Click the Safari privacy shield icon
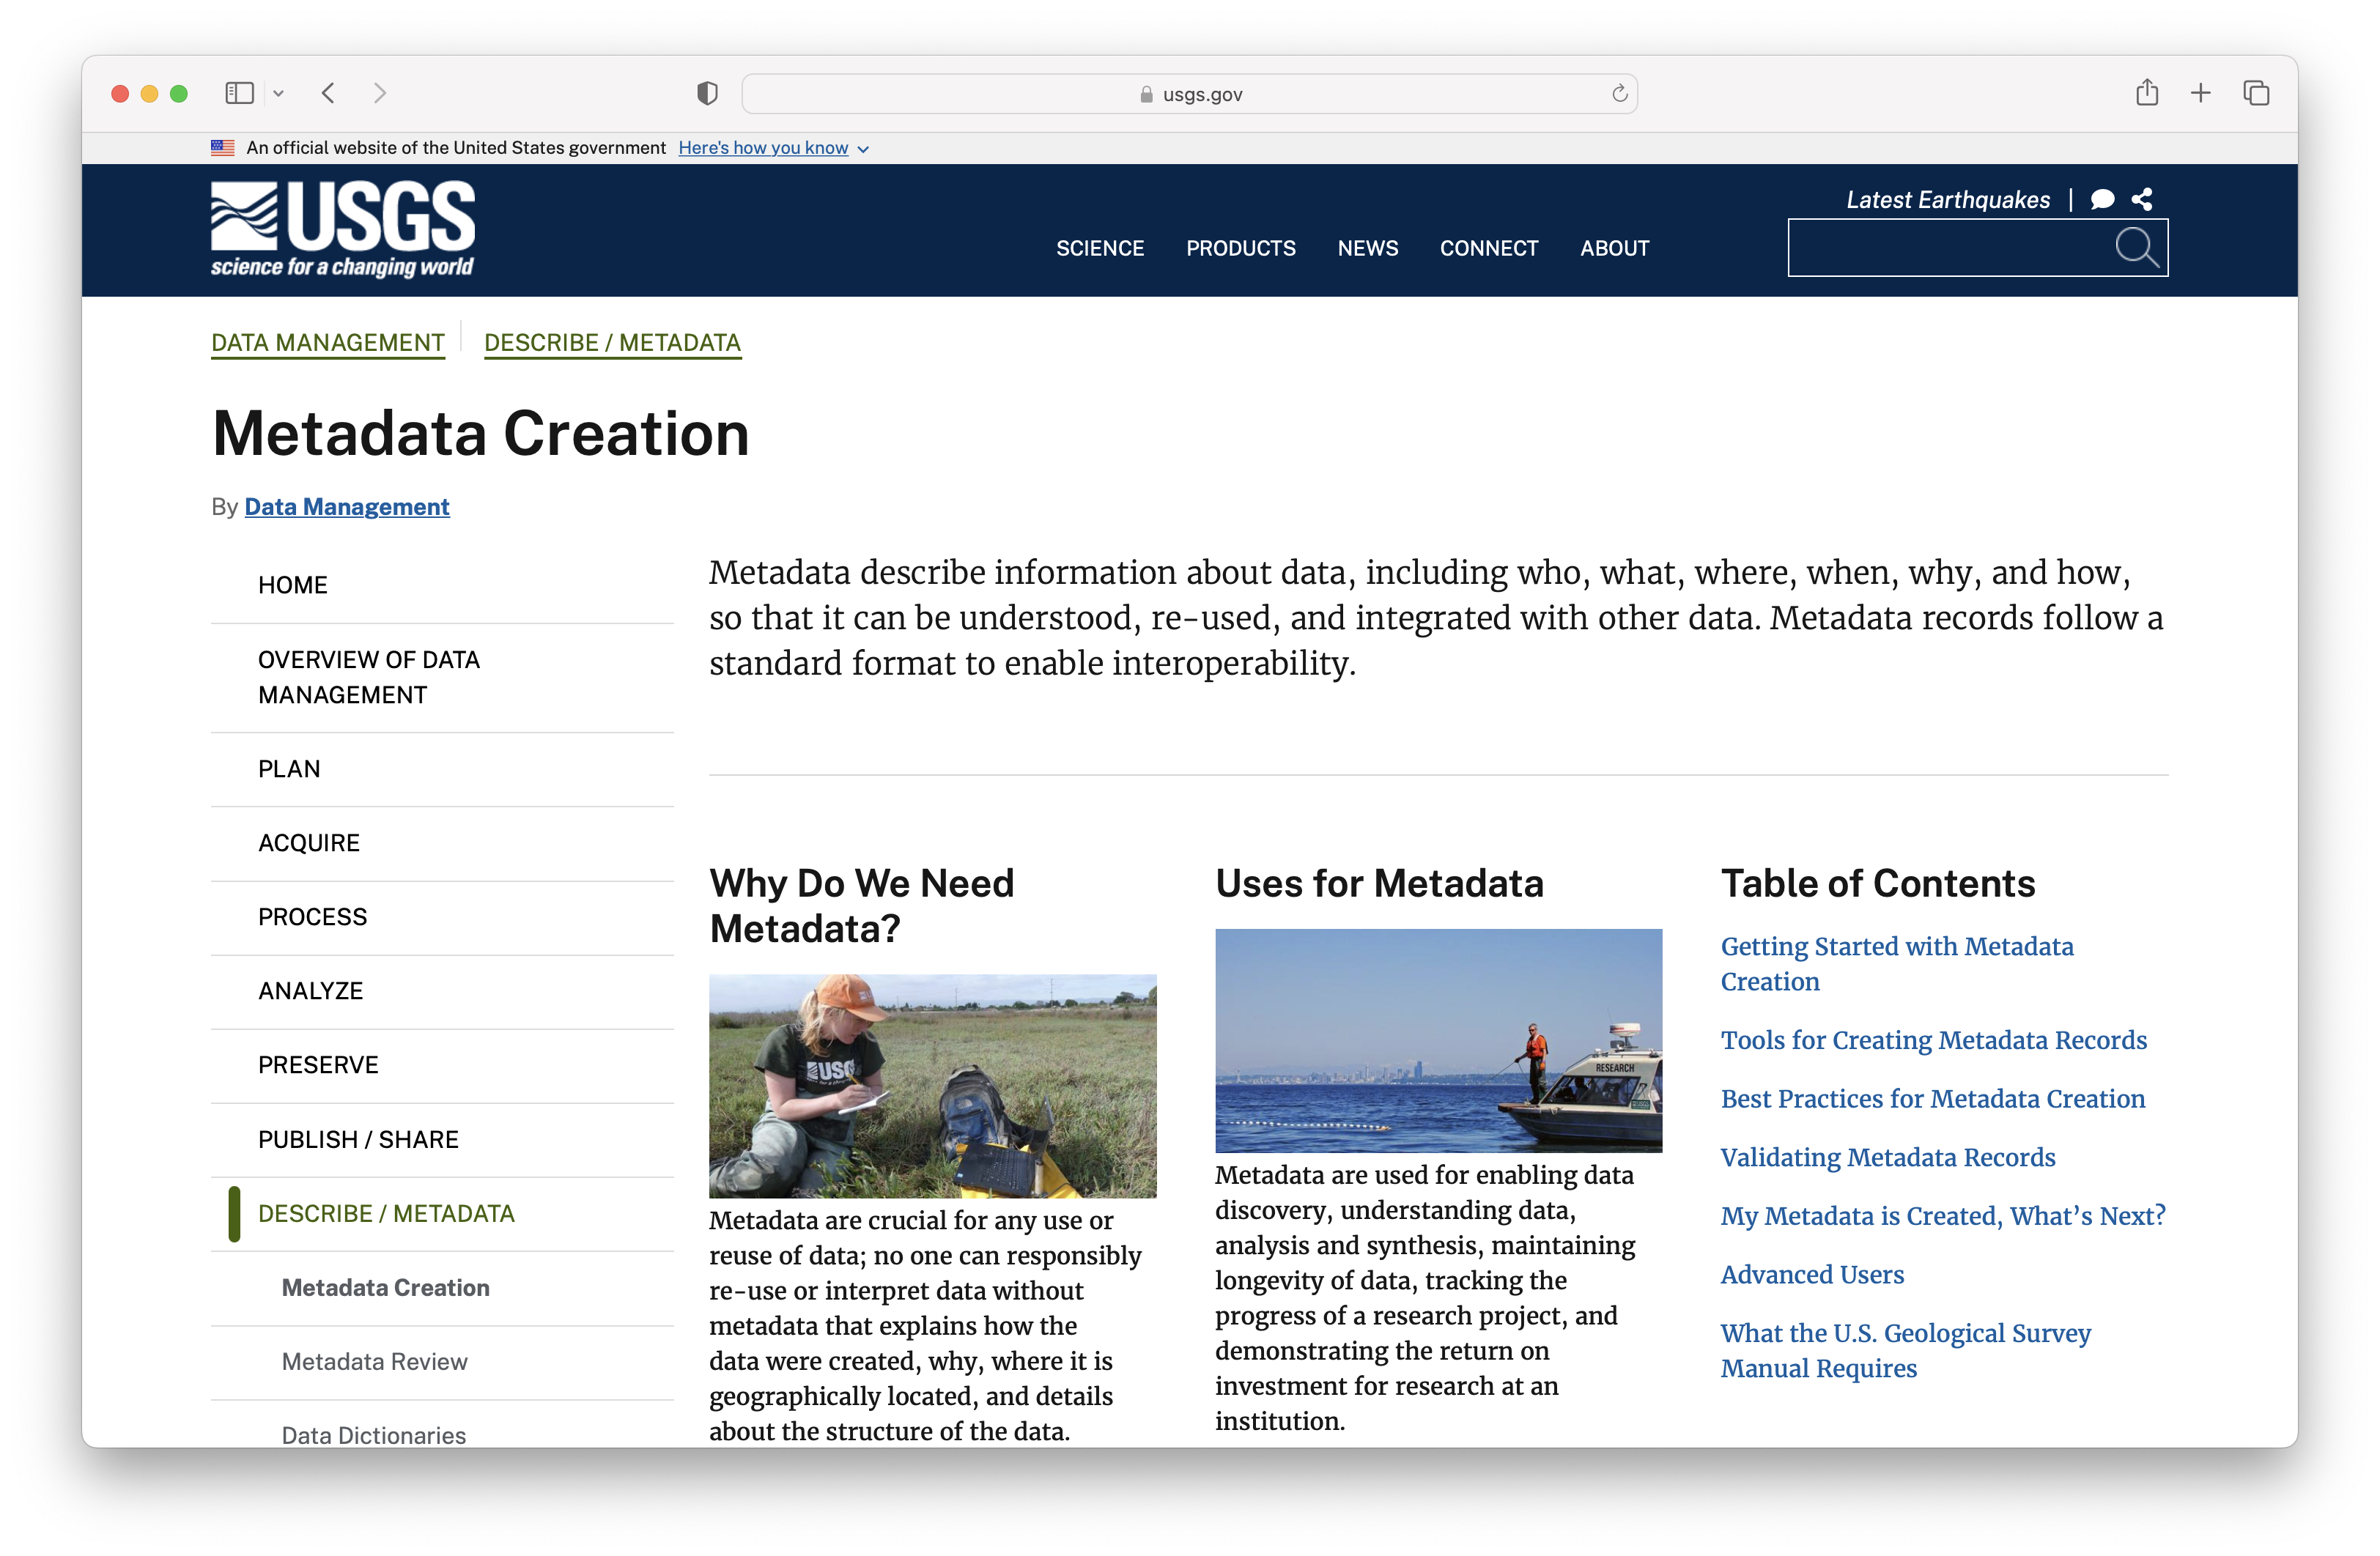Screen dimensions: 2380x1556 707,94
